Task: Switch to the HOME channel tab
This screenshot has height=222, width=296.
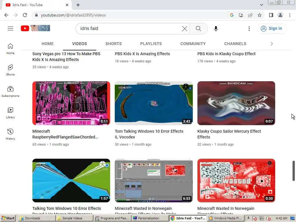Action: click(48, 44)
